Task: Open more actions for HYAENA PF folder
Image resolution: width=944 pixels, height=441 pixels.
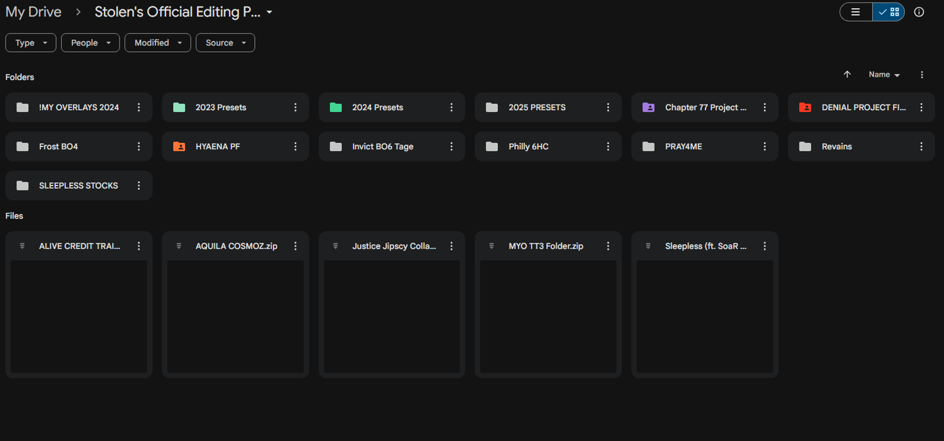Action: pos(295,147)
